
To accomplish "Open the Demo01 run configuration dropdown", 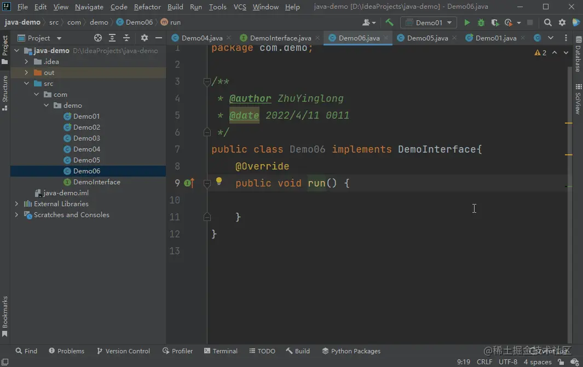I will point(429,22).
